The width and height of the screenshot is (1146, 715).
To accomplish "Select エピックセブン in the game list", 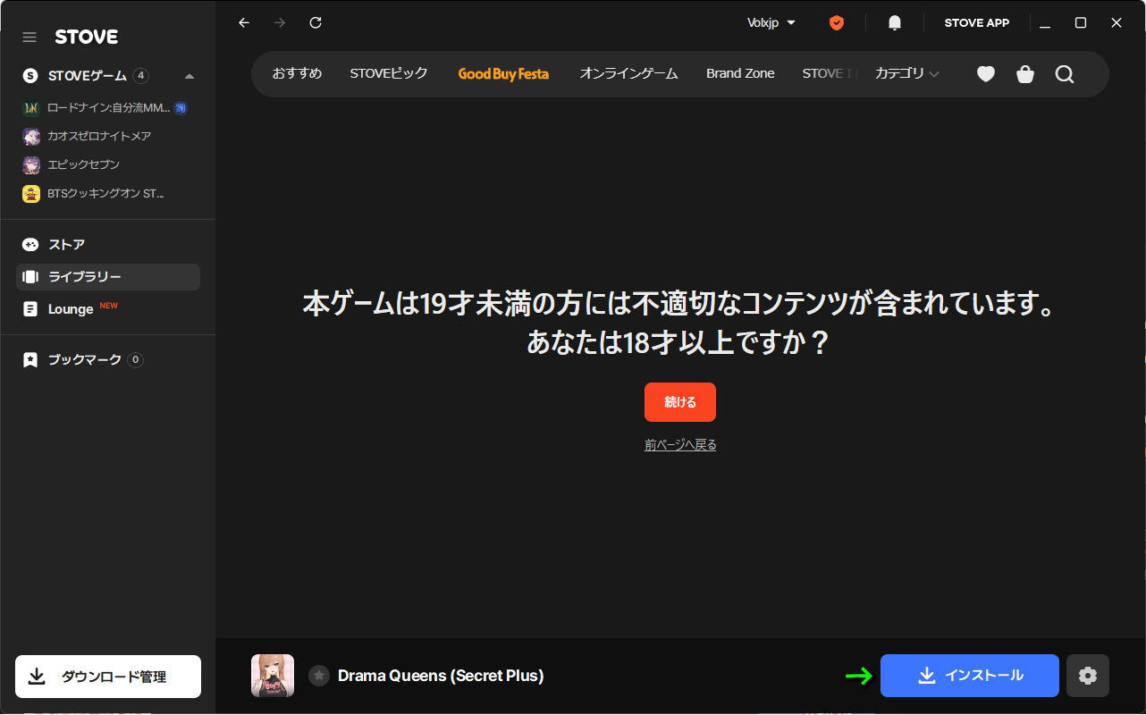I will click(83, 164).
